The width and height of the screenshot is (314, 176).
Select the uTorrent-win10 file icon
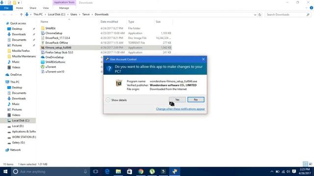click(43, 72)
